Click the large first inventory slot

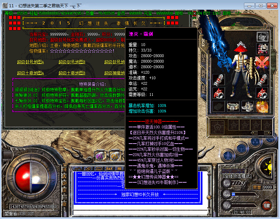(217, 127)
